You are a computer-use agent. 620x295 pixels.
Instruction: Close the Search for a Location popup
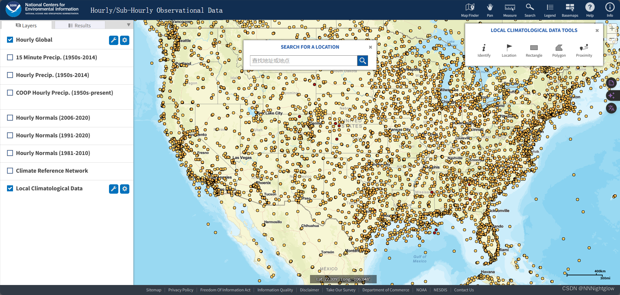370,47
